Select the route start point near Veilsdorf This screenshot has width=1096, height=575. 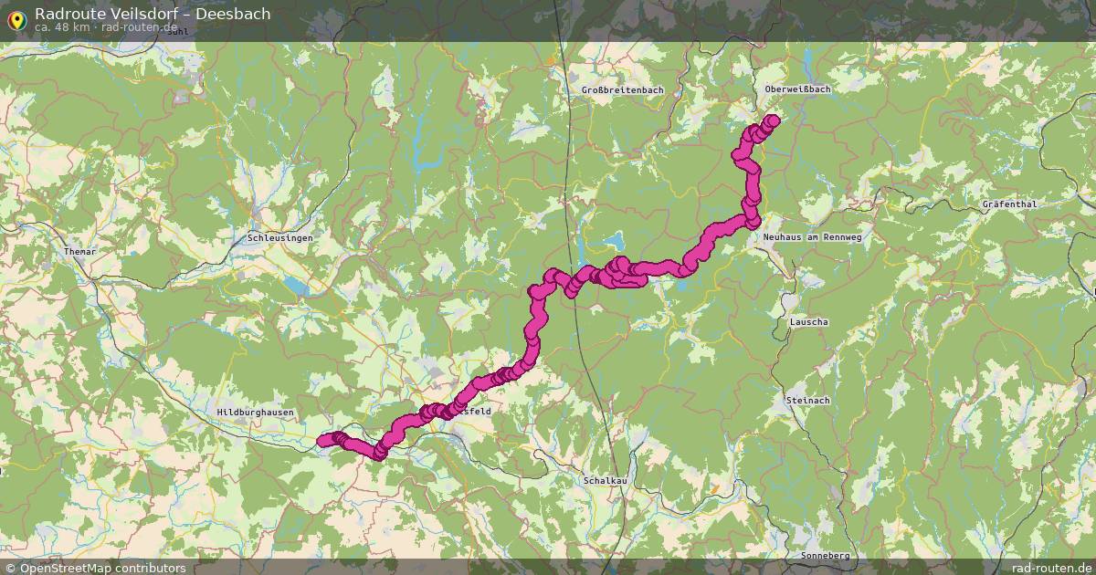[322, 442]
